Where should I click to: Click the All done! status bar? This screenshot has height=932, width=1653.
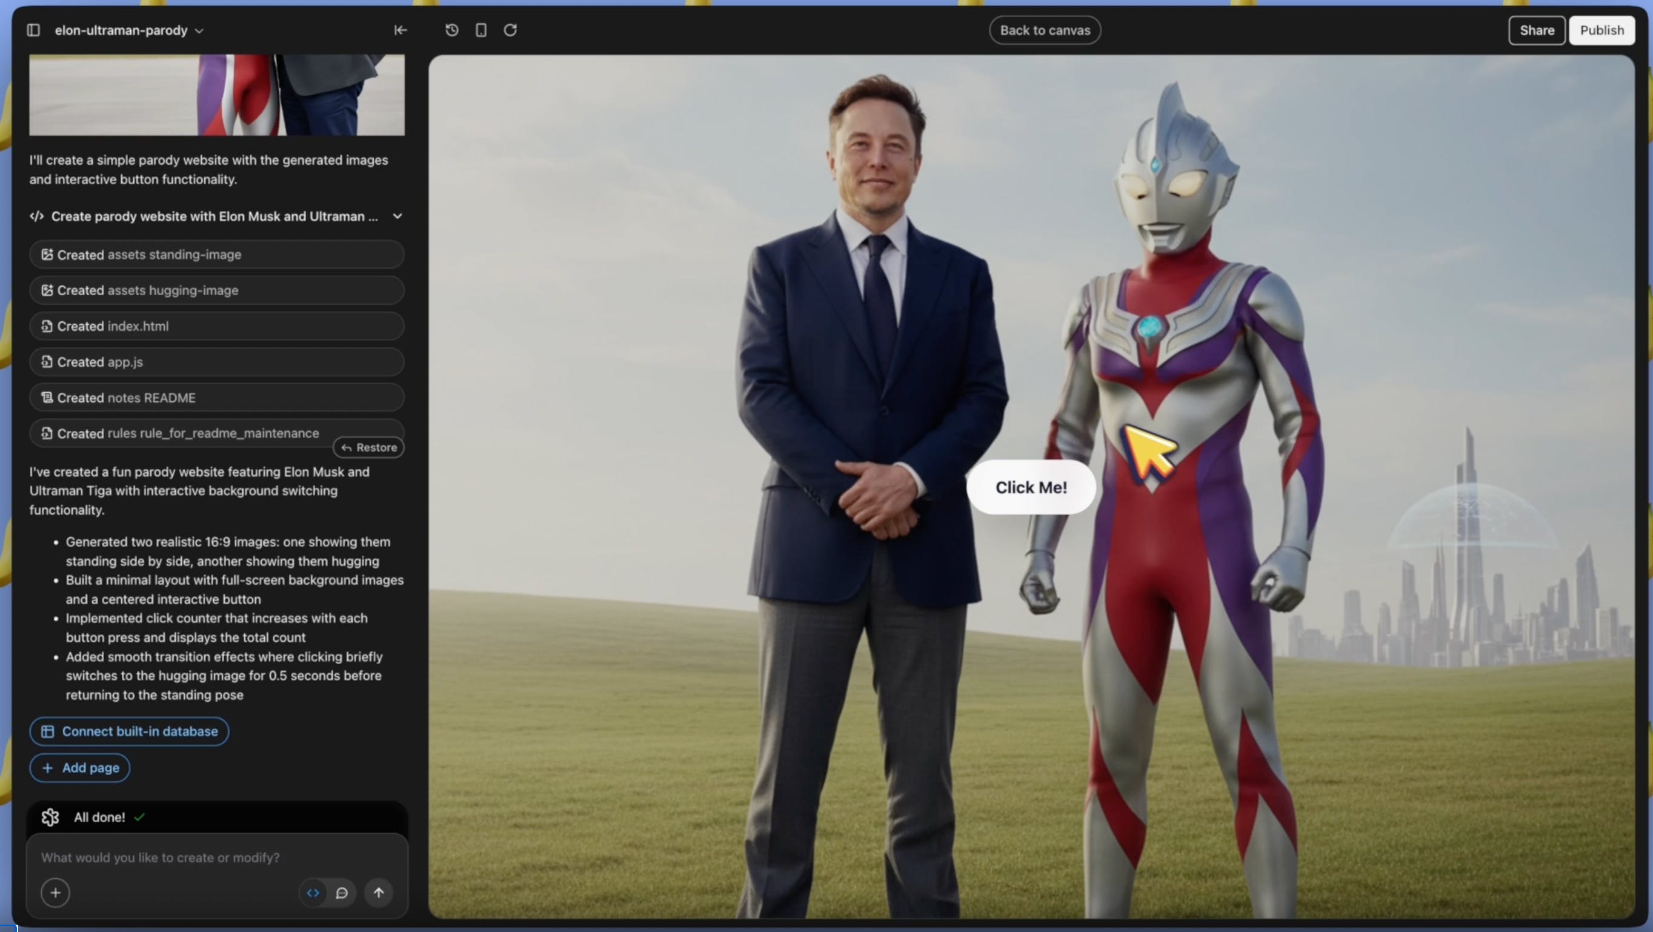click(x=217, y=817)
